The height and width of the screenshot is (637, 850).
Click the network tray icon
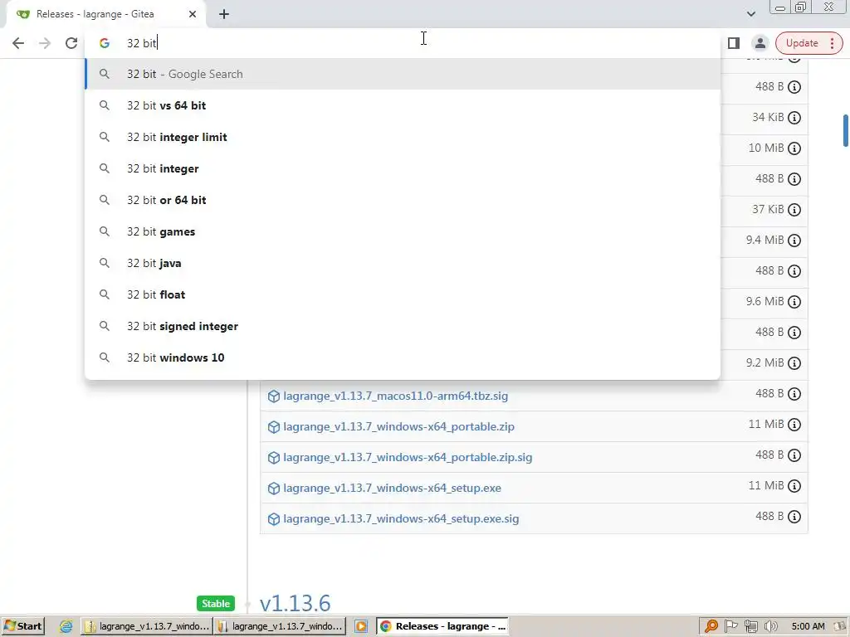[x=750, y=626]
